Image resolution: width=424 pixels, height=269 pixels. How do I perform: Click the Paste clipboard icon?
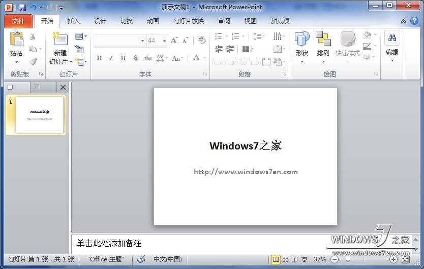click(16, 39)
